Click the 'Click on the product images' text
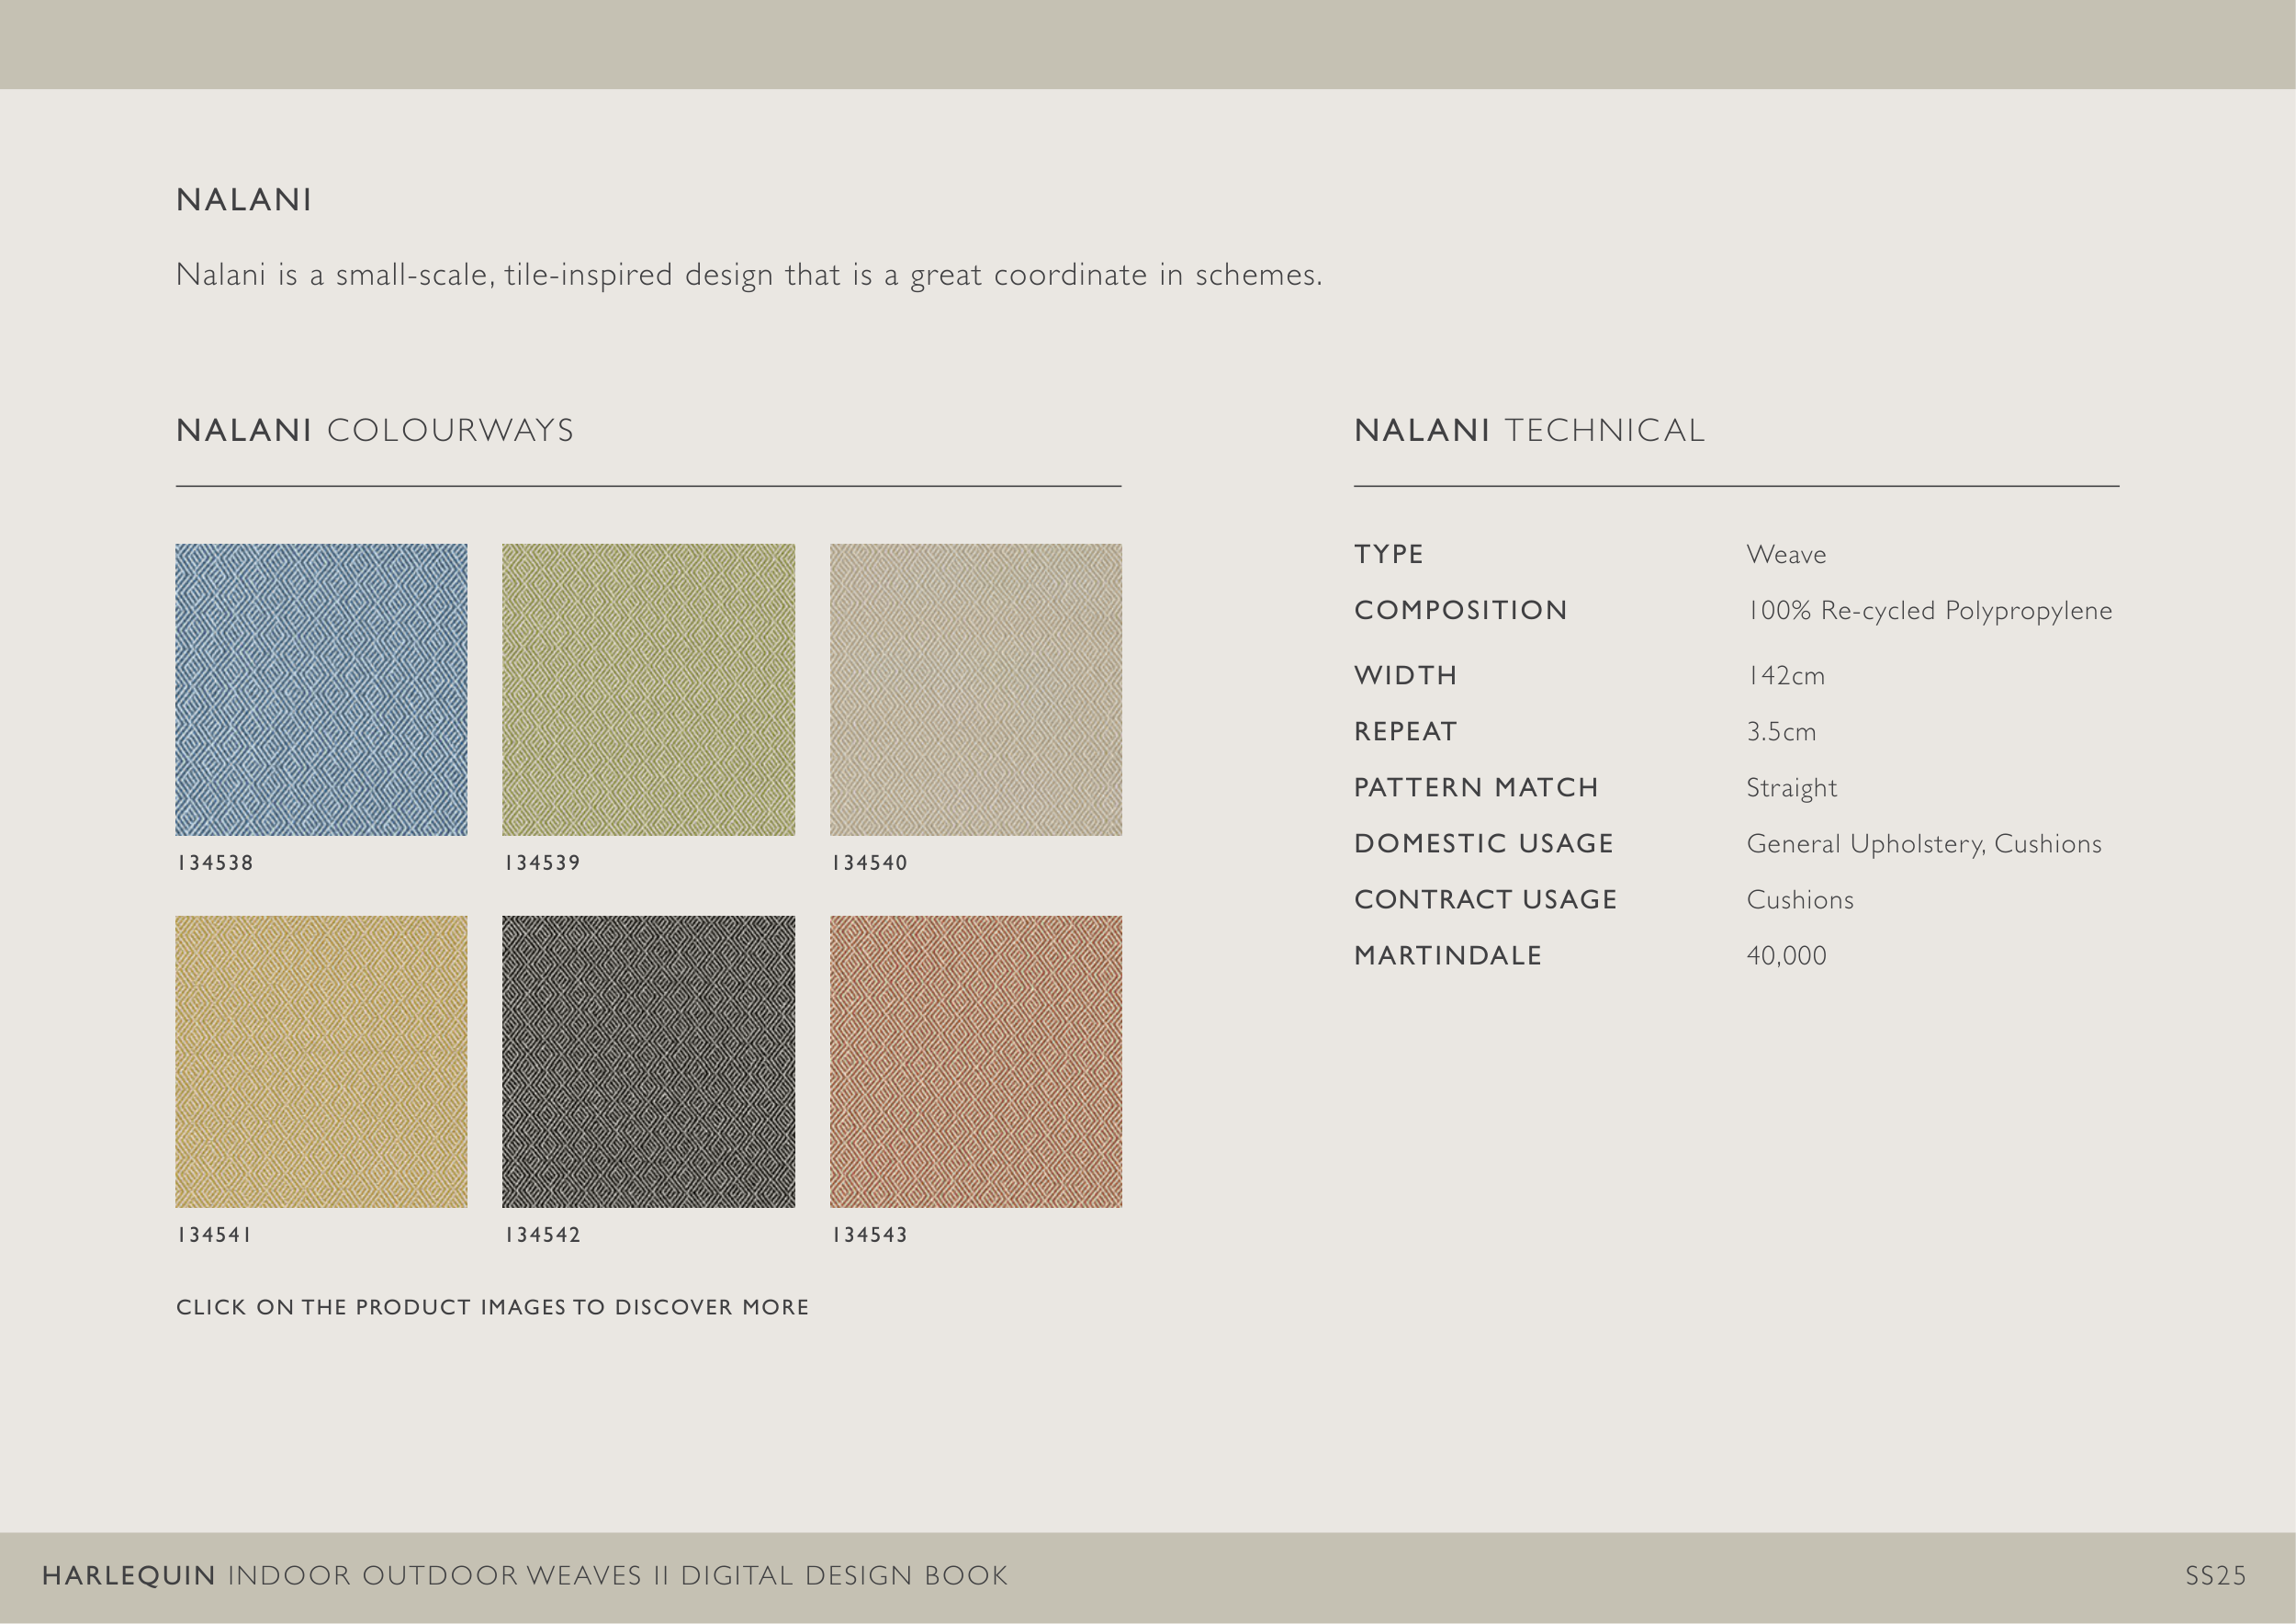Image resolution: width=2296 pixels, height=1624 pixels. (x=492, y=1307)
